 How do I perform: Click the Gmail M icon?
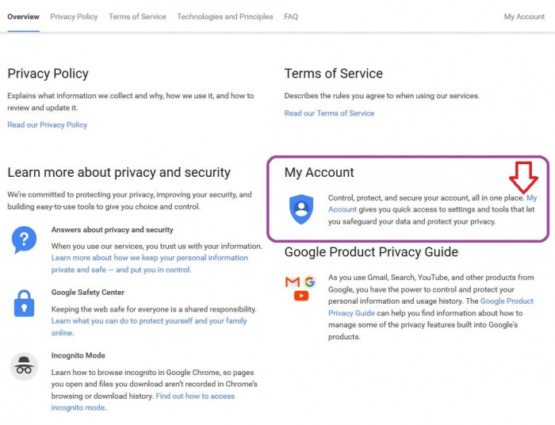293,282
